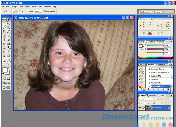Select the Gradient tool
Screen dimensions: 176x127
9,43
